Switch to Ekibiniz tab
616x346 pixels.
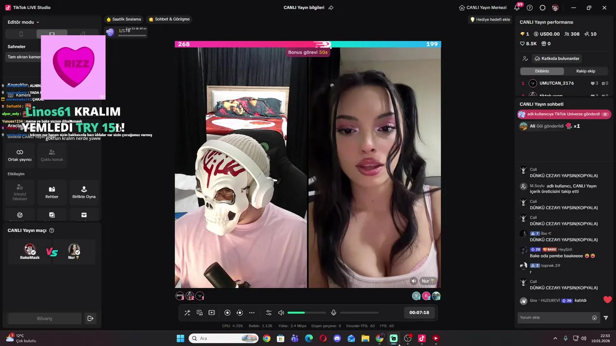coord(542,71)
